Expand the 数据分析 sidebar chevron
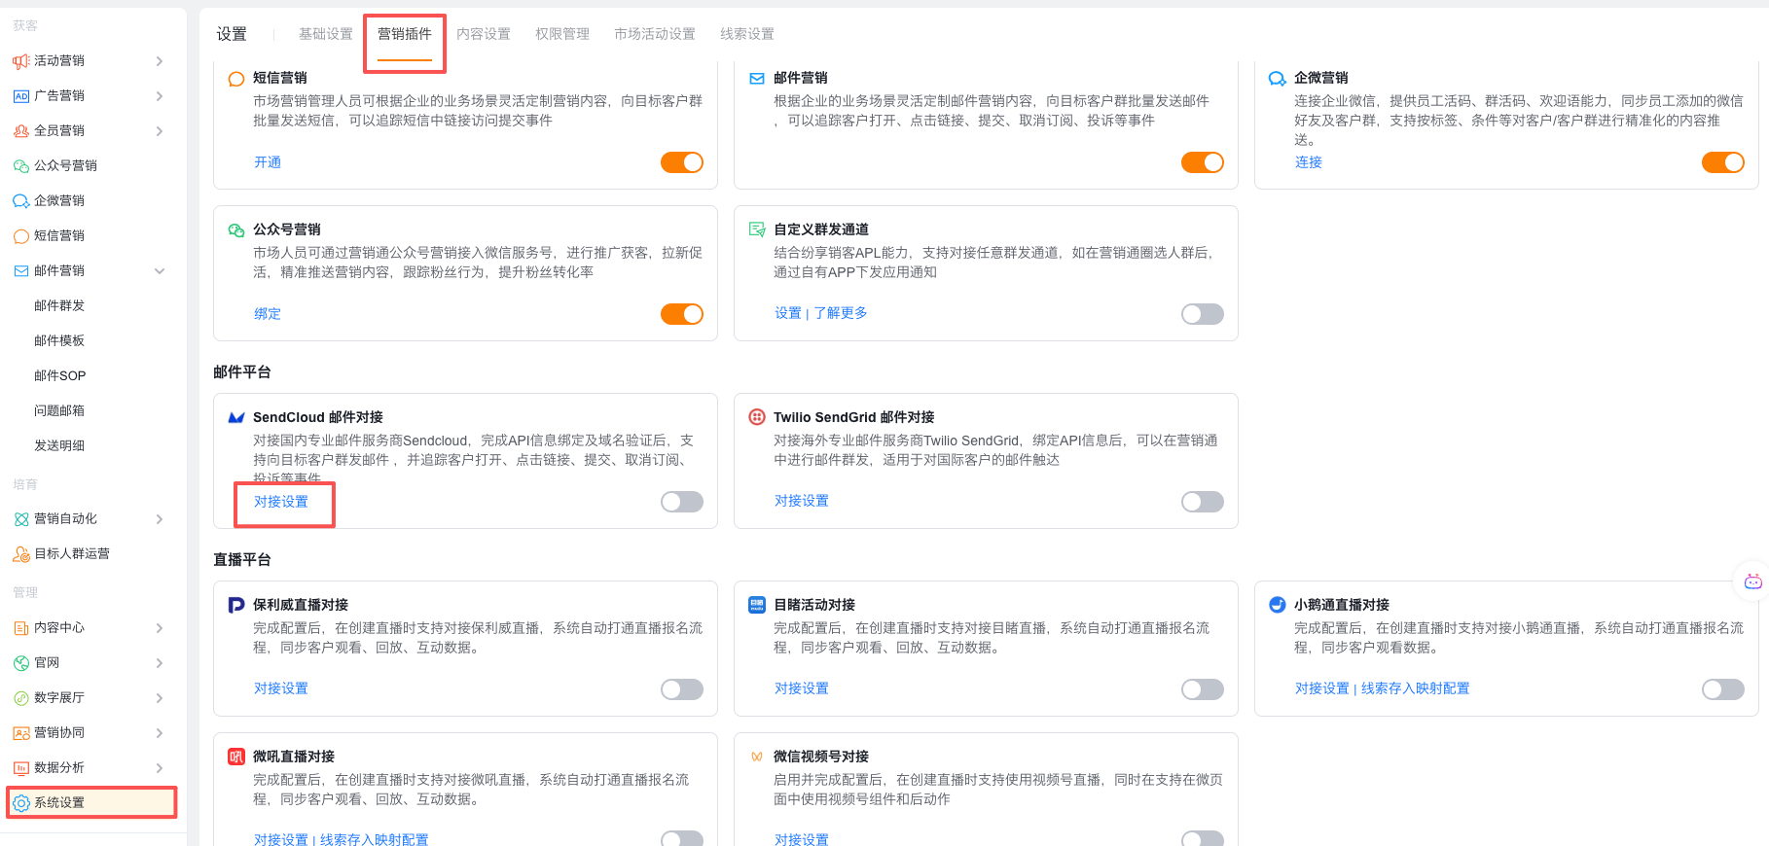This screenshot has width=1769, height=846. pyautogui.click(x=160, y=768)
